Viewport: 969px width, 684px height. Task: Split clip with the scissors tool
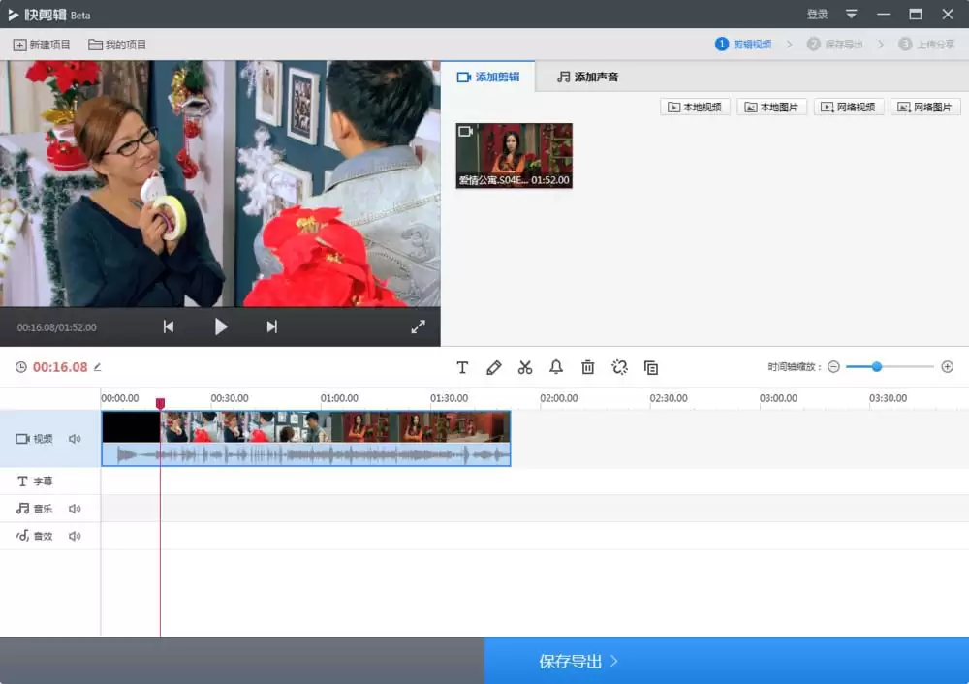click(x=525, y=367)
